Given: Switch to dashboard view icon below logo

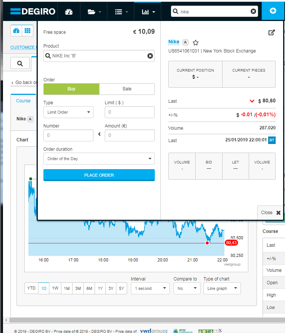Looking at the screenshot, I should point(16,31).
